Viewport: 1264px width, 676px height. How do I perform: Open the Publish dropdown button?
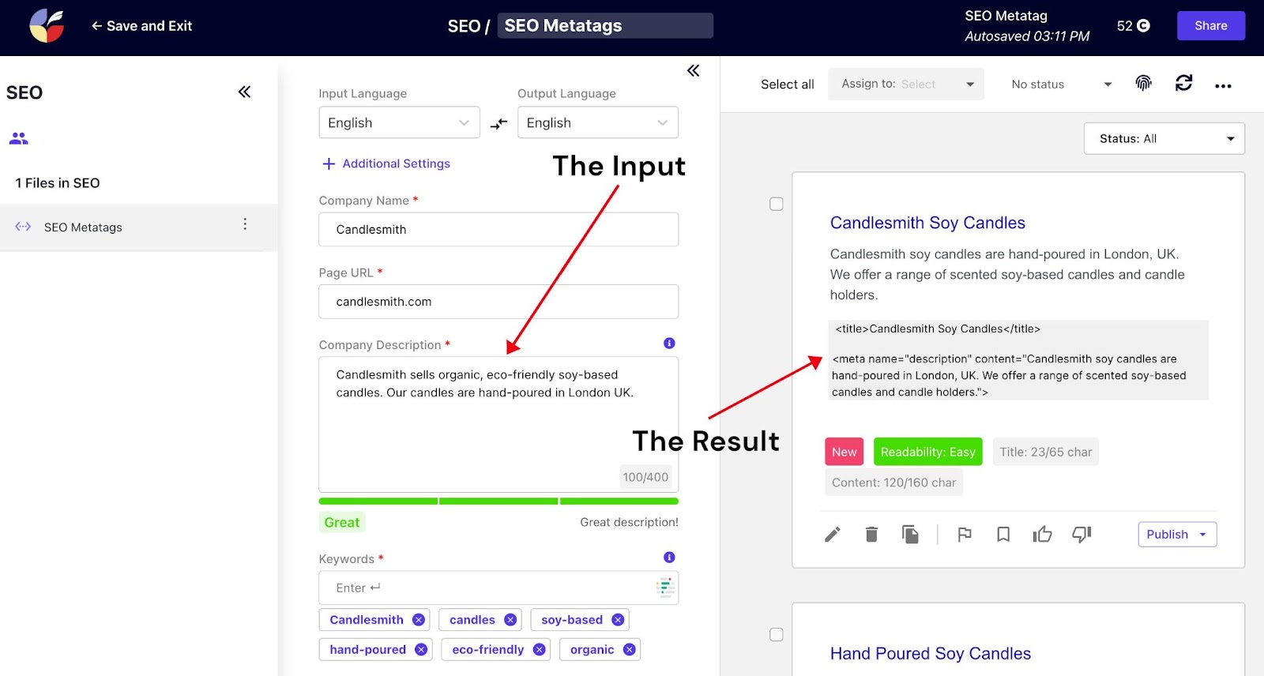pyautogui.click(x=1177, y=535)
